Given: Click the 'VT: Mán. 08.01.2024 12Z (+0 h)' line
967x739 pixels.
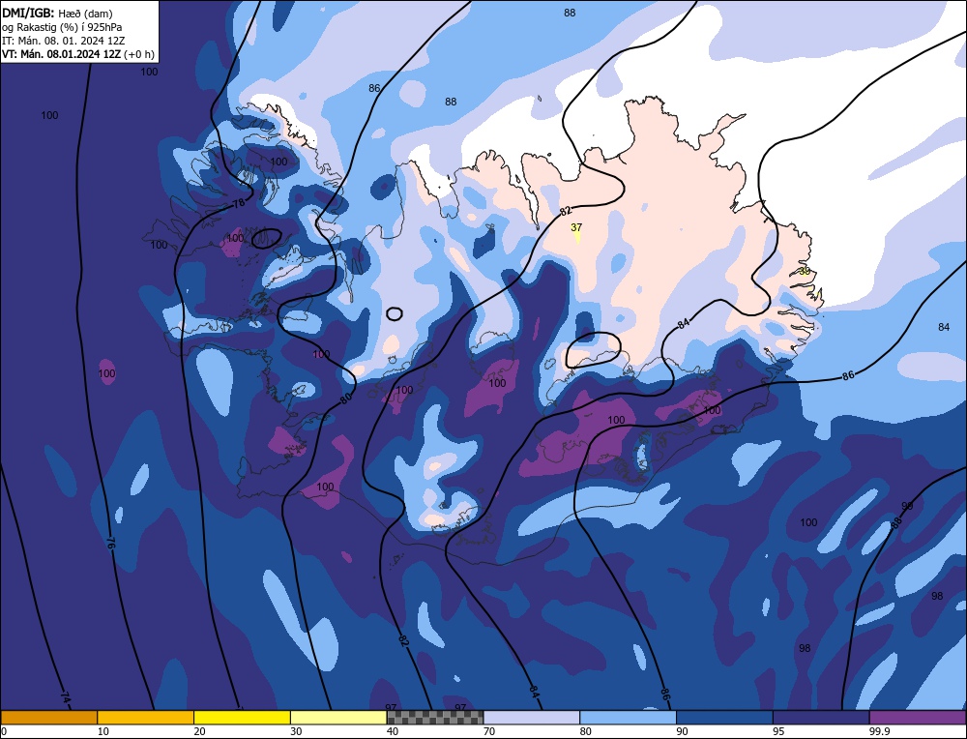Looking at the screenshot, I should (77, 54).
